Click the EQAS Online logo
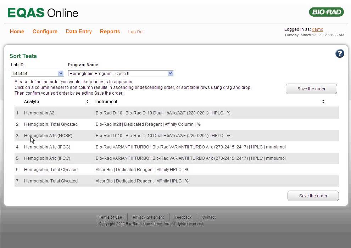The image size is (351, 248). (x=43, y=13)
